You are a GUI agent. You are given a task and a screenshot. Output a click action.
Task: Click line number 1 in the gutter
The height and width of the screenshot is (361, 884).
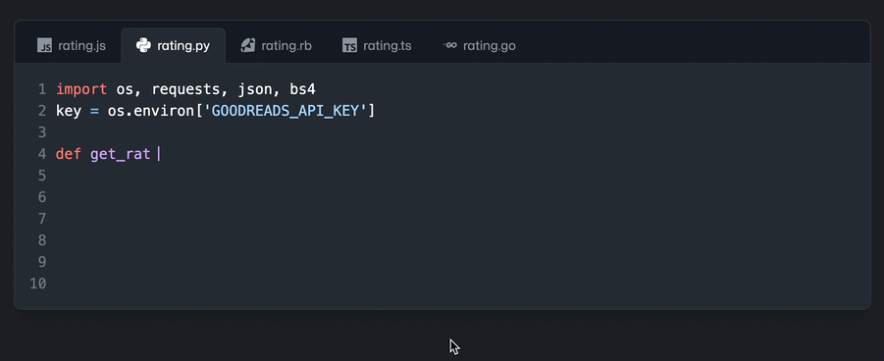point(42,89)
